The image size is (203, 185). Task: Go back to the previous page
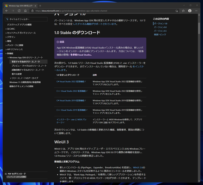[x=7, y=11]
